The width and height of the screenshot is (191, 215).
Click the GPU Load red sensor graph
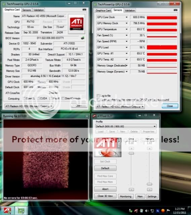click(x=162, y=47)
